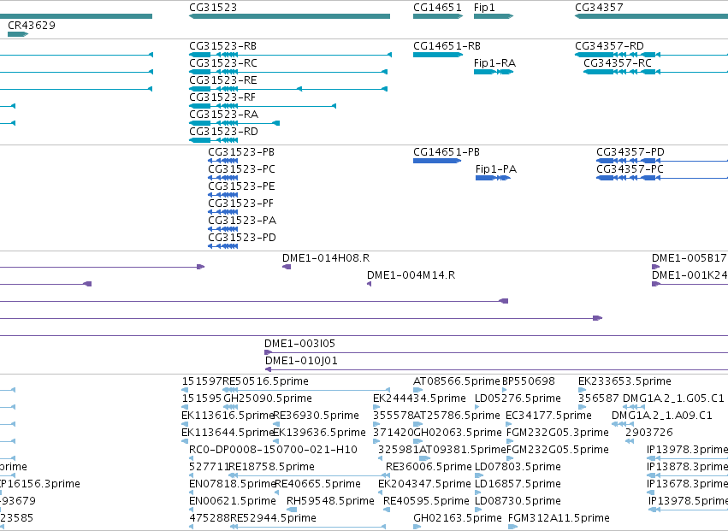Select the Fip1-RA transcript
Viewport: 728px width, 531px height.
pyautogui.click(x=493, y=72)
